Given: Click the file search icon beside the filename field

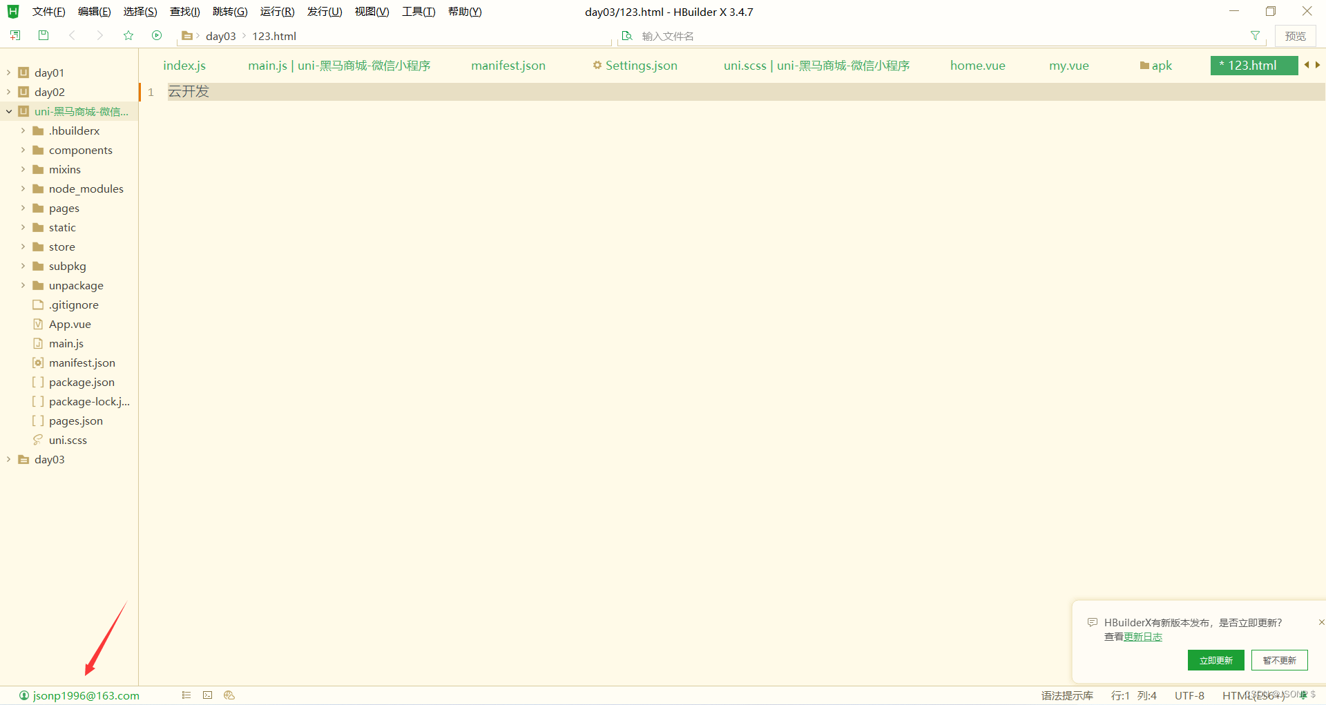Looking at the screenshot, I should click(627, 36).
